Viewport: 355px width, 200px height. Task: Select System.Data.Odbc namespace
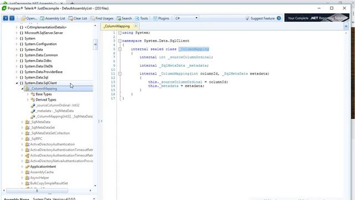(38, 61)
